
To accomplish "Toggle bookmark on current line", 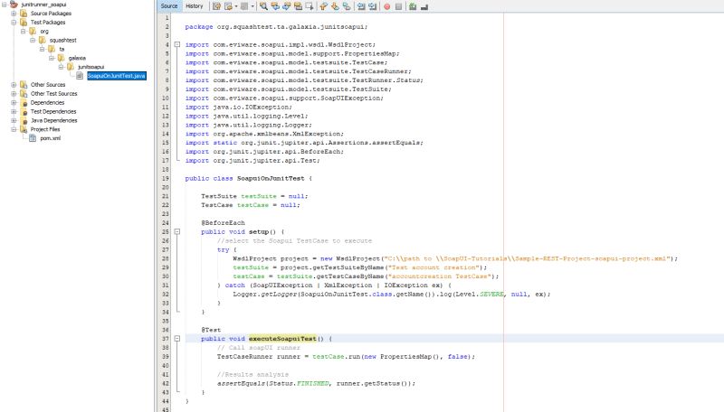I will (x=347, y=6).
